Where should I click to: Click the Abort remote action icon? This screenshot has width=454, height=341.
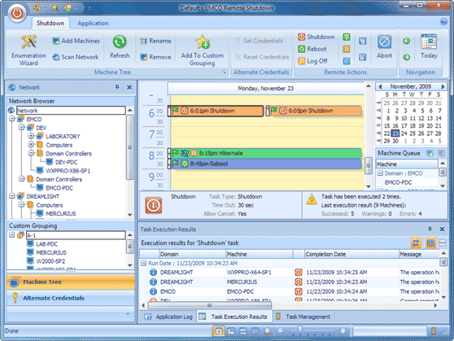(384, 42)
